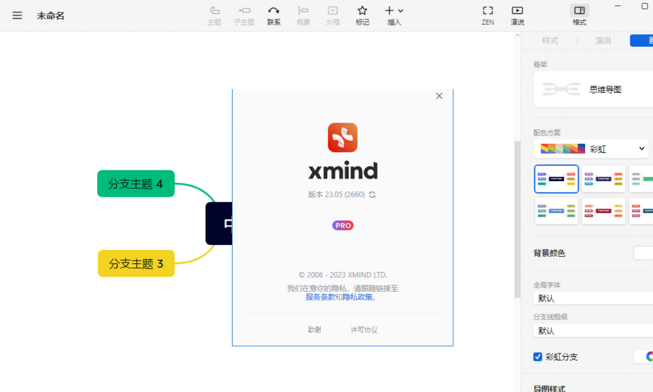The image size is (653, 392).
Task: Click the 背景颜色 color swatch
Action: (644, 253)
